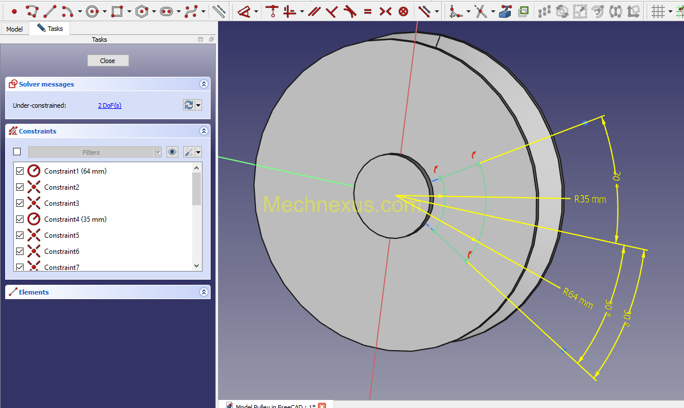Screen dimensions: 684x408
Task: Collapse the Constraints section
Action: pyautogui.click(x=204, y=131)
